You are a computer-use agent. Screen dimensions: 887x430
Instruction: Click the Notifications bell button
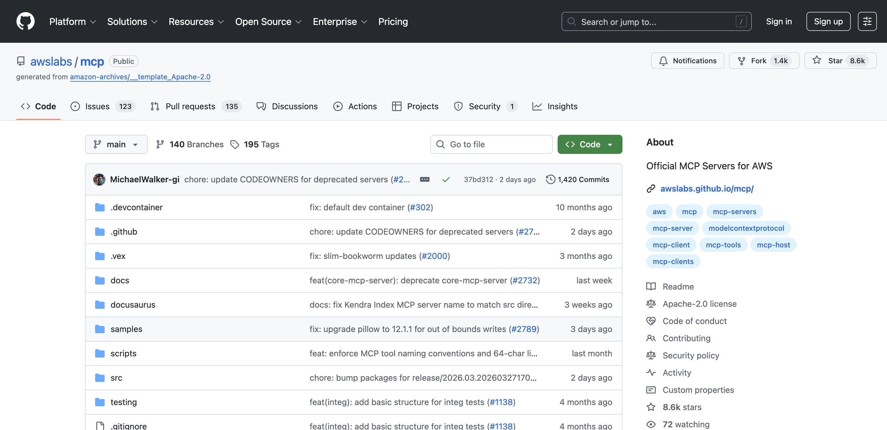tap(687, 61)
